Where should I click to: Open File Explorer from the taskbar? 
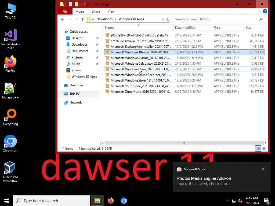tap(97, 201)
